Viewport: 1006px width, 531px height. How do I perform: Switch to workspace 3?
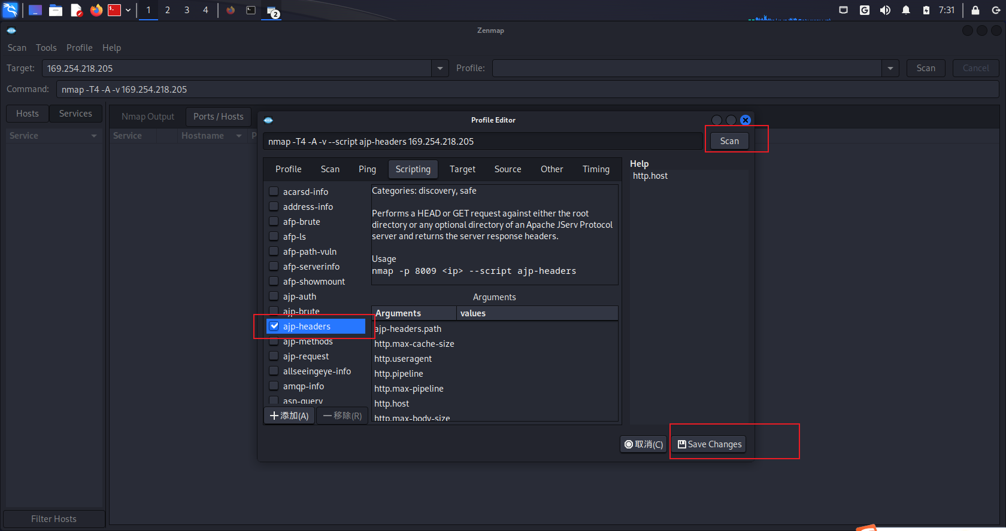click(x=187, y=10)
